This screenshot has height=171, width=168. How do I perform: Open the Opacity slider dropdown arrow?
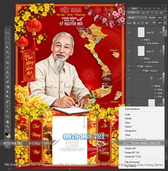pos(165,18)
